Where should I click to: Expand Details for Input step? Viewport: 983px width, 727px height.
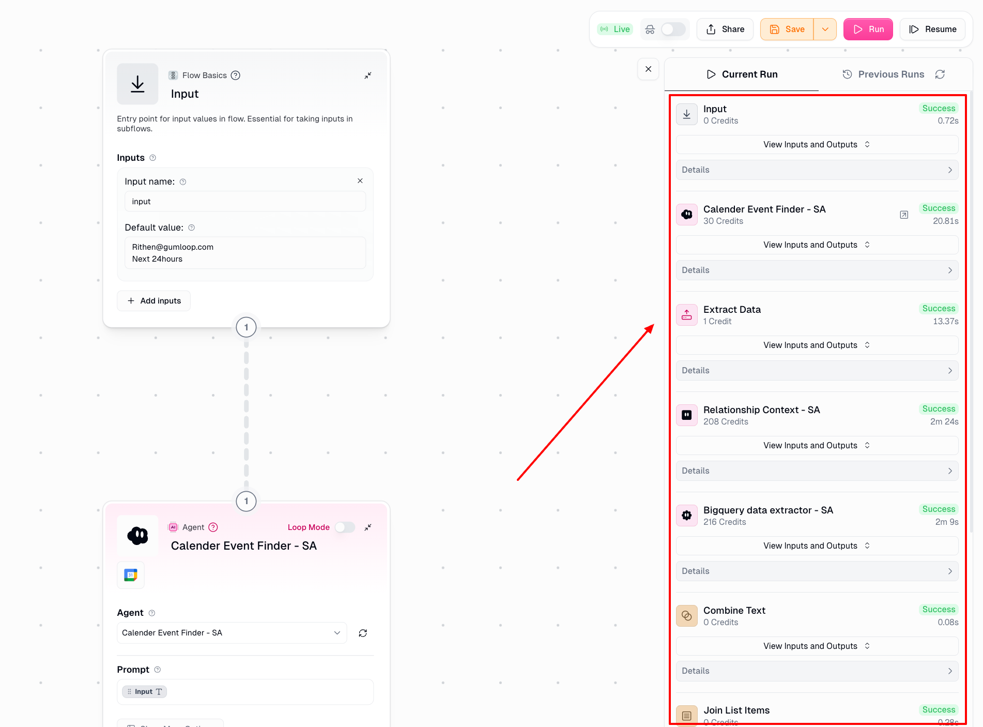click(x=817, y=170)
